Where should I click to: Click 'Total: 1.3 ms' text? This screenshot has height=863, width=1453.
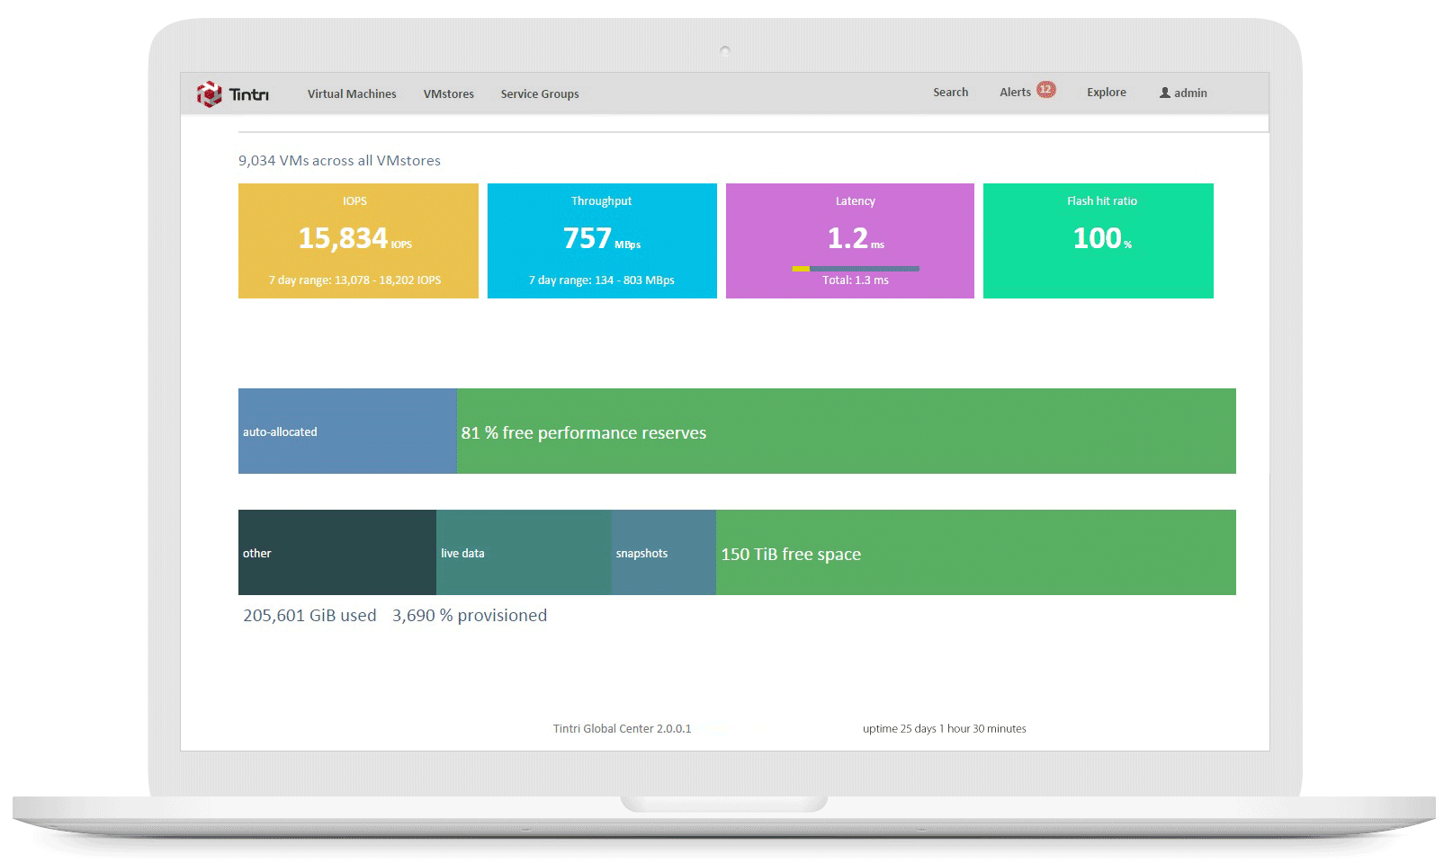click(x=856, y=280)
